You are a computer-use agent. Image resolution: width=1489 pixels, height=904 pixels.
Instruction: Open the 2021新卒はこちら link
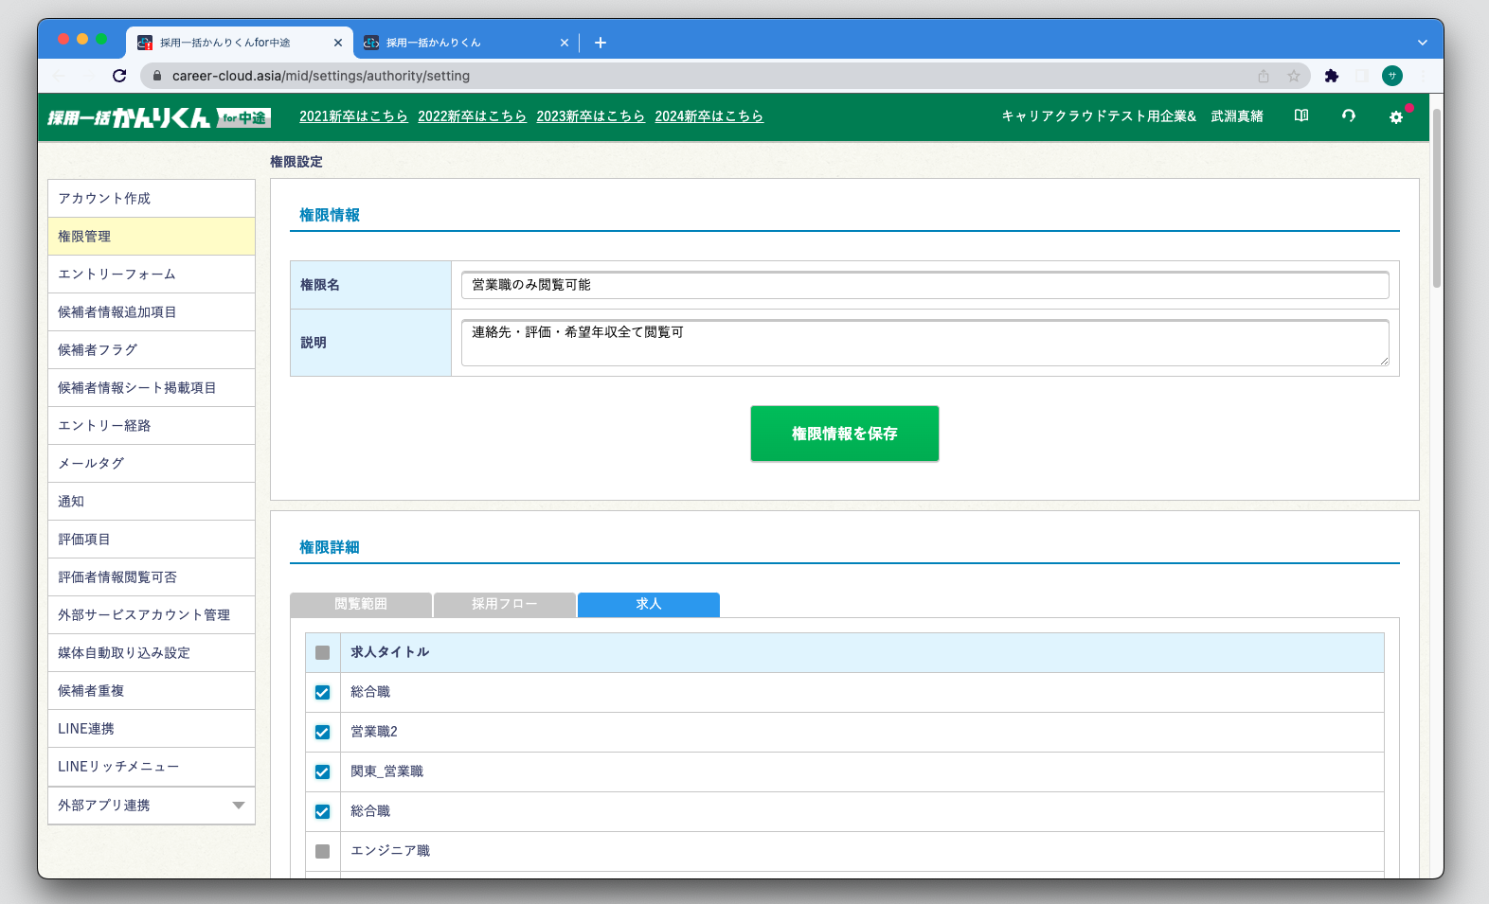click(353, 115)
